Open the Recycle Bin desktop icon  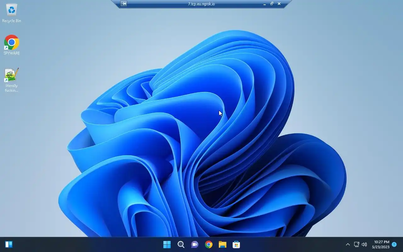(x=12, y=13)
